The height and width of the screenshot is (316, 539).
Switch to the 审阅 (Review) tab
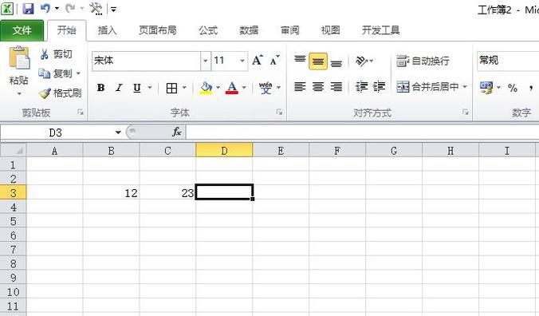[289, 30]
